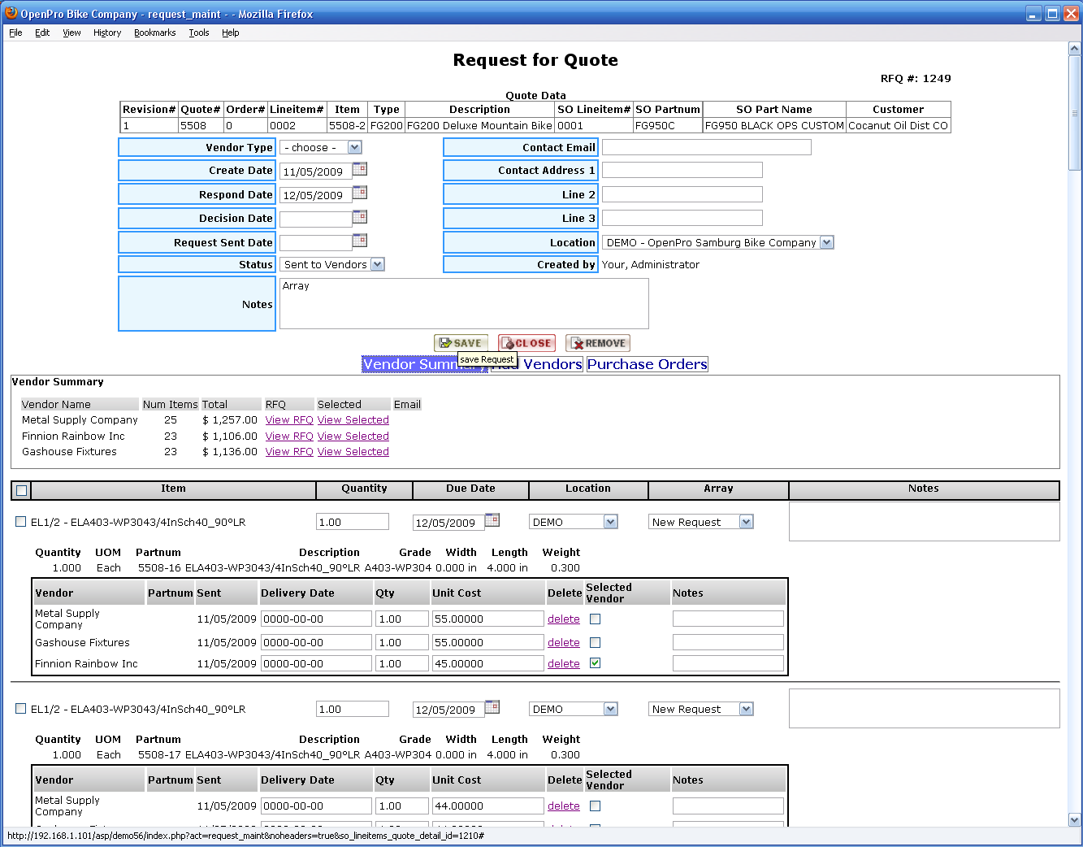Open the Request Sent Date calendar picker
Image resolution: width=1083 pixels, height=847 pixels.
pos(359,241)
